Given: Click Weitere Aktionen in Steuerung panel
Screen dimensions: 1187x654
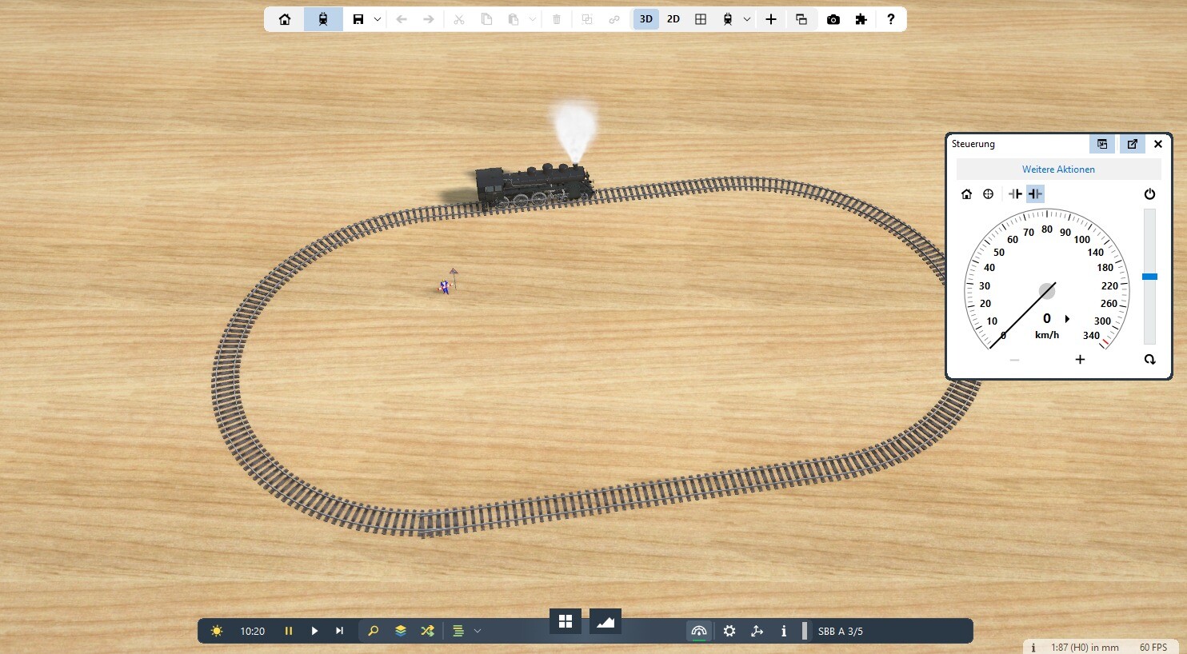Looking at the screenshot, I should pyautogui.click(x=1058, y=169).
